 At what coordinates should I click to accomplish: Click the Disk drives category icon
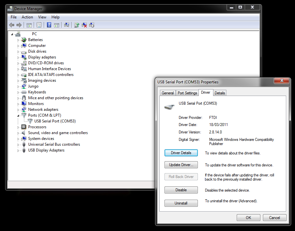(x=24, y=52)
